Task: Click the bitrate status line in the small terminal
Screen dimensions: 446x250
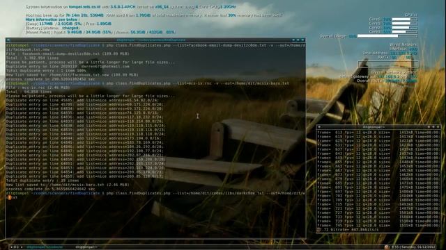Action: click(348, 230)
